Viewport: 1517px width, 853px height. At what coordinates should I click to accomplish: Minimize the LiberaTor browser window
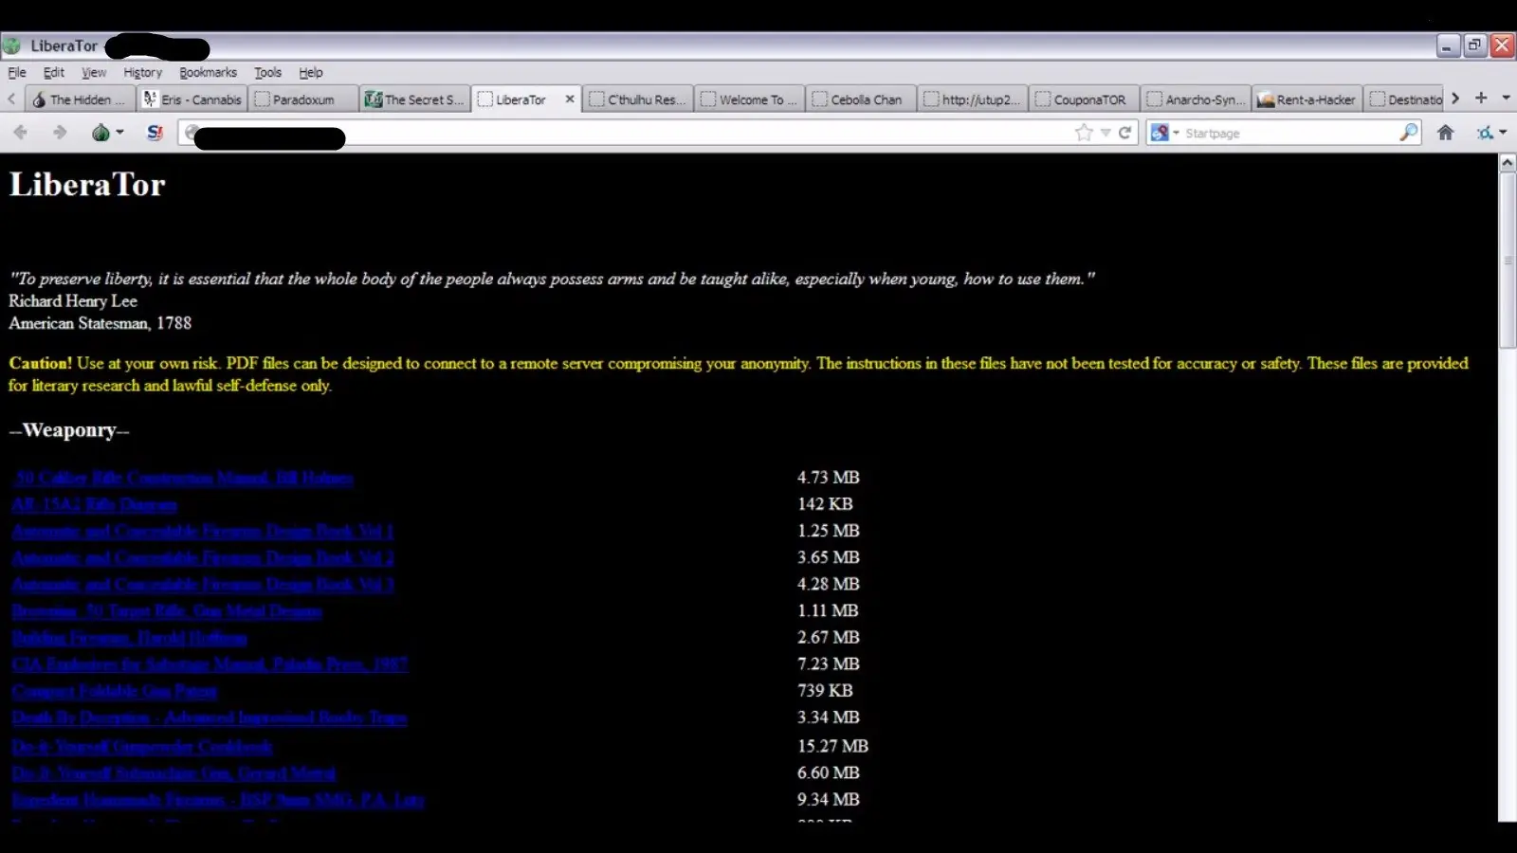1448,45
